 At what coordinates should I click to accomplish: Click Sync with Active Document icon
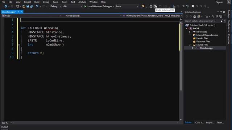(213, 17)
